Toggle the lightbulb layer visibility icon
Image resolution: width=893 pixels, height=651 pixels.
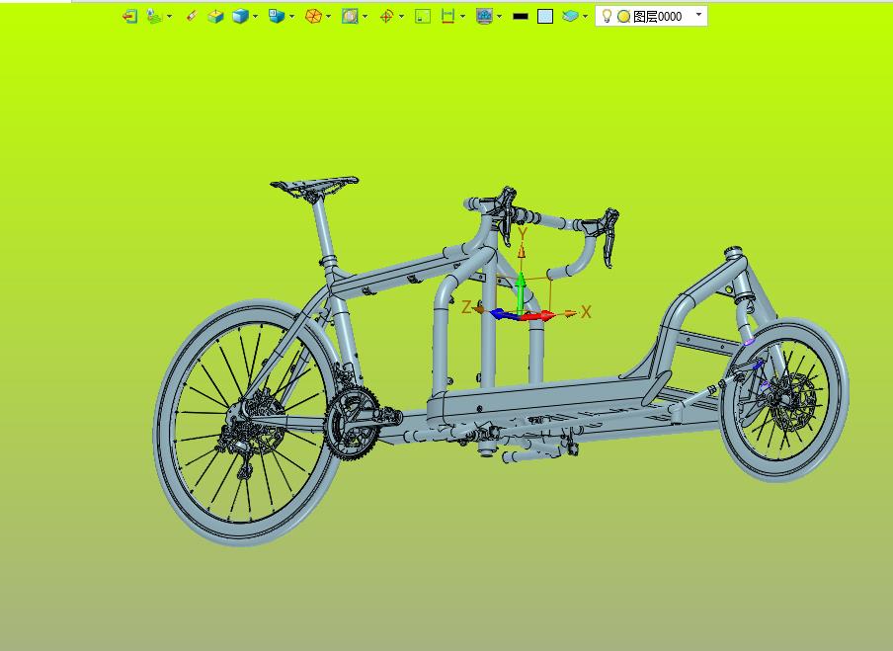608,16
